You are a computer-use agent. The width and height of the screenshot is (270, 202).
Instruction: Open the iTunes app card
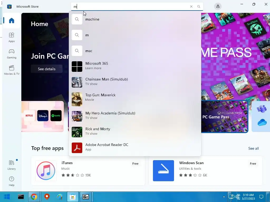coord(88,171)
